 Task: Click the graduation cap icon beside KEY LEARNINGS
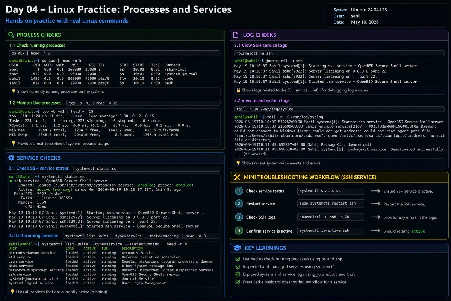[237, 248]
